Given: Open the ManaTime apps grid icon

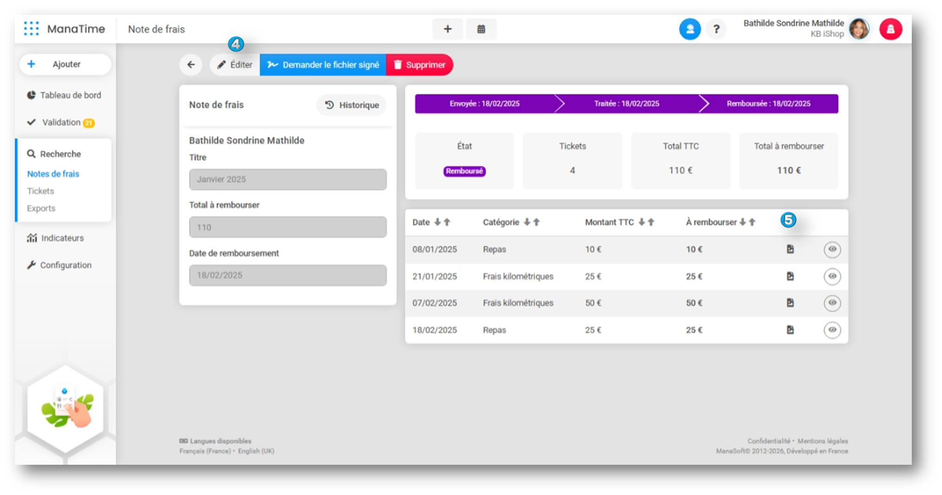Looking at the screenshot, I should click(x=31, y=29).
